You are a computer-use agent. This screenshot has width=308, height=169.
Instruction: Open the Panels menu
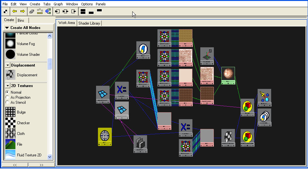[100, 4]
